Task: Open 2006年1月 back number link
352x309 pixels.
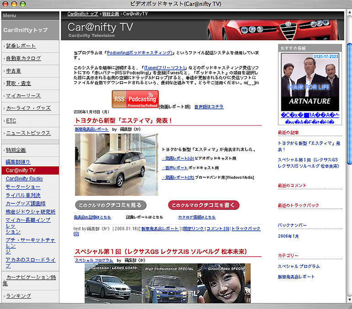Action: tap(288, 236)
